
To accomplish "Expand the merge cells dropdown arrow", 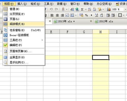I will tap(76, 15).
